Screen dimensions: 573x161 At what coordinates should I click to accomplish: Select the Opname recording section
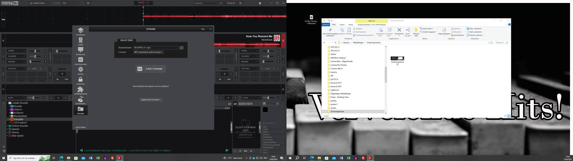[x=81, y=110]
